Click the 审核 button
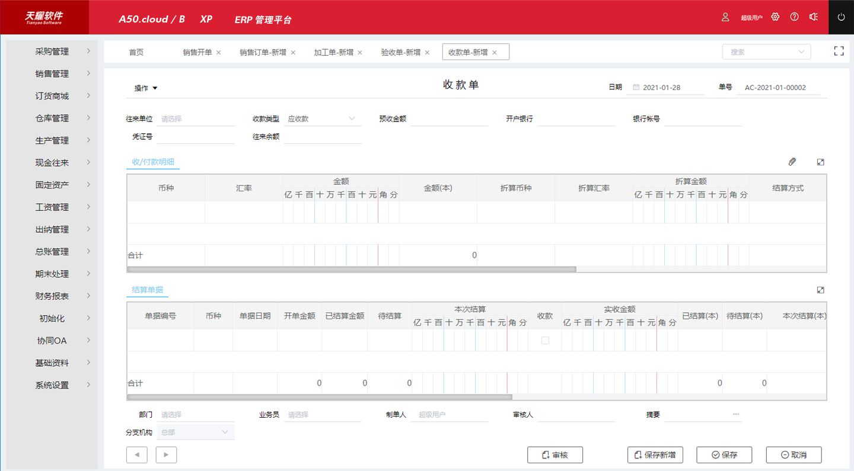This screenshot has width=854, height=471. click(555, 455)
